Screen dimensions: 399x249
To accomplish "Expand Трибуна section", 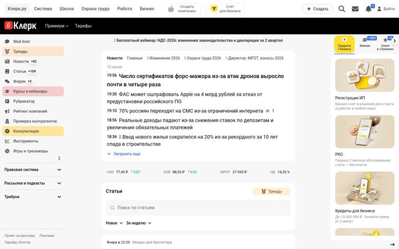I will click(33, 196).
